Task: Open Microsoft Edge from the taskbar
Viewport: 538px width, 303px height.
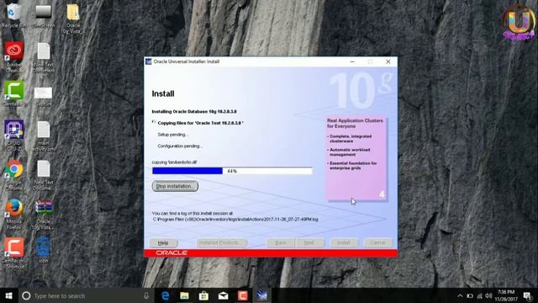Action: click(x=165, y=295)
